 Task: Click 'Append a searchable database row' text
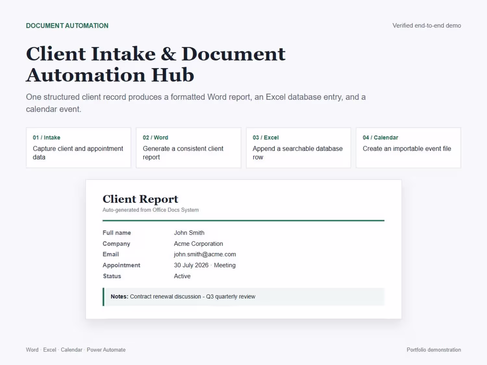298,153
